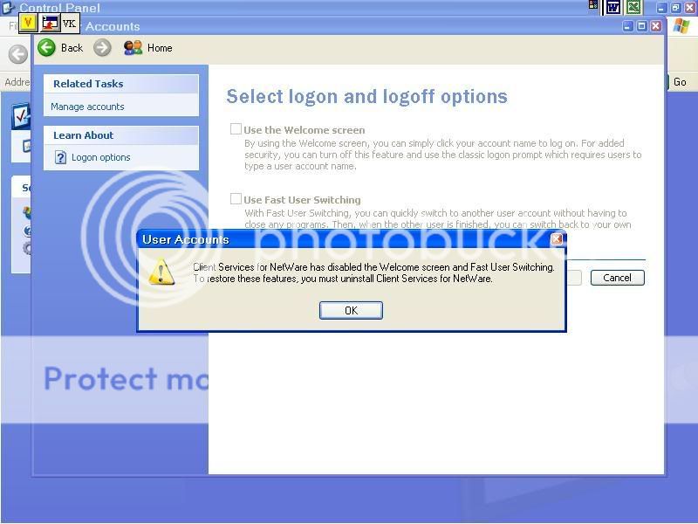Click the Home label in the toolbar
698x524 pixels.
point(160,48)
